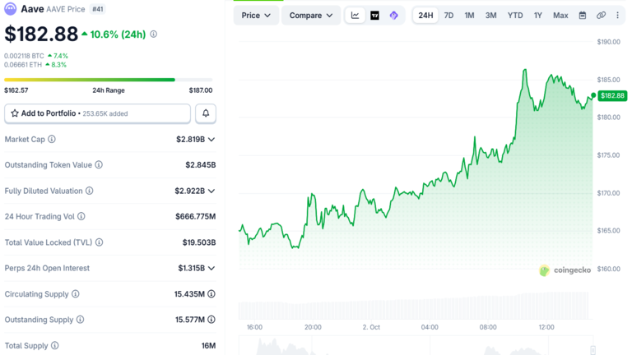
Task: Expand Market Cap details chevron
Action: (x=211, y=139)
